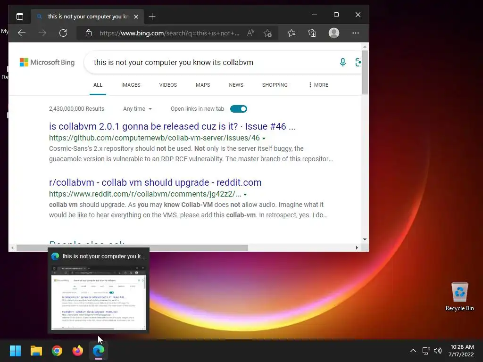Expand github.com result URL dropdown arrow
The width and height of the screenshot is (483, 362).
[264, 139]
